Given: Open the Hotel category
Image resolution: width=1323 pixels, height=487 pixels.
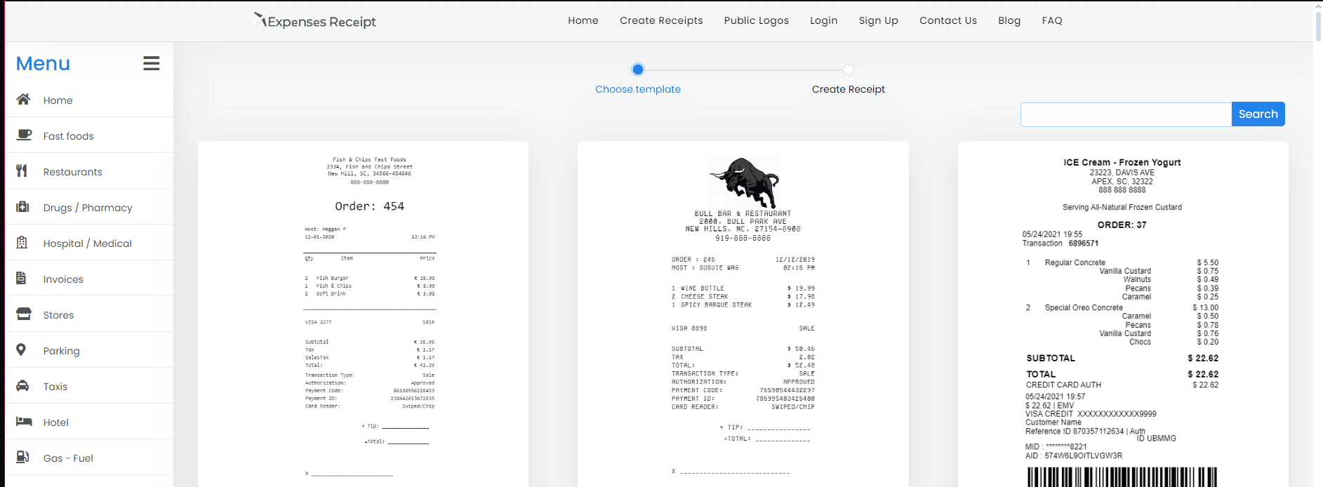Looking at the screenshot, I should point(55,422).
